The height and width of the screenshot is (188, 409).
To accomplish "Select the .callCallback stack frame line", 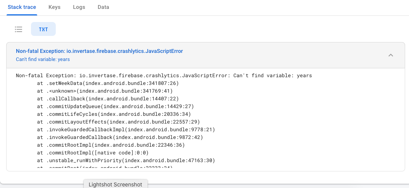I will coord(108,99).
